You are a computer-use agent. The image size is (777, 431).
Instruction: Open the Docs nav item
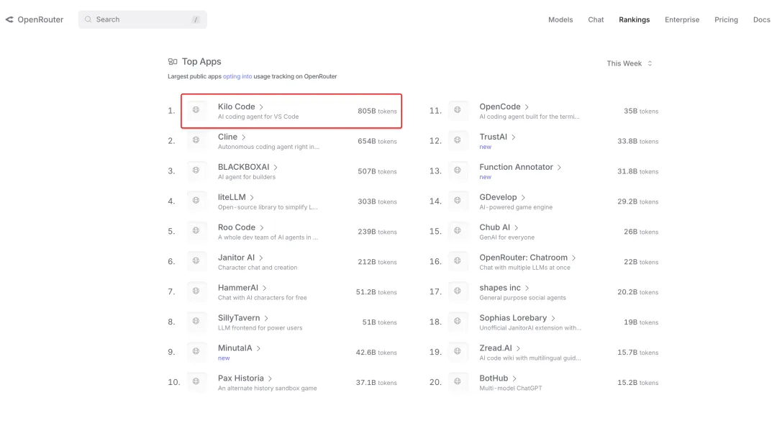(762, 20)
